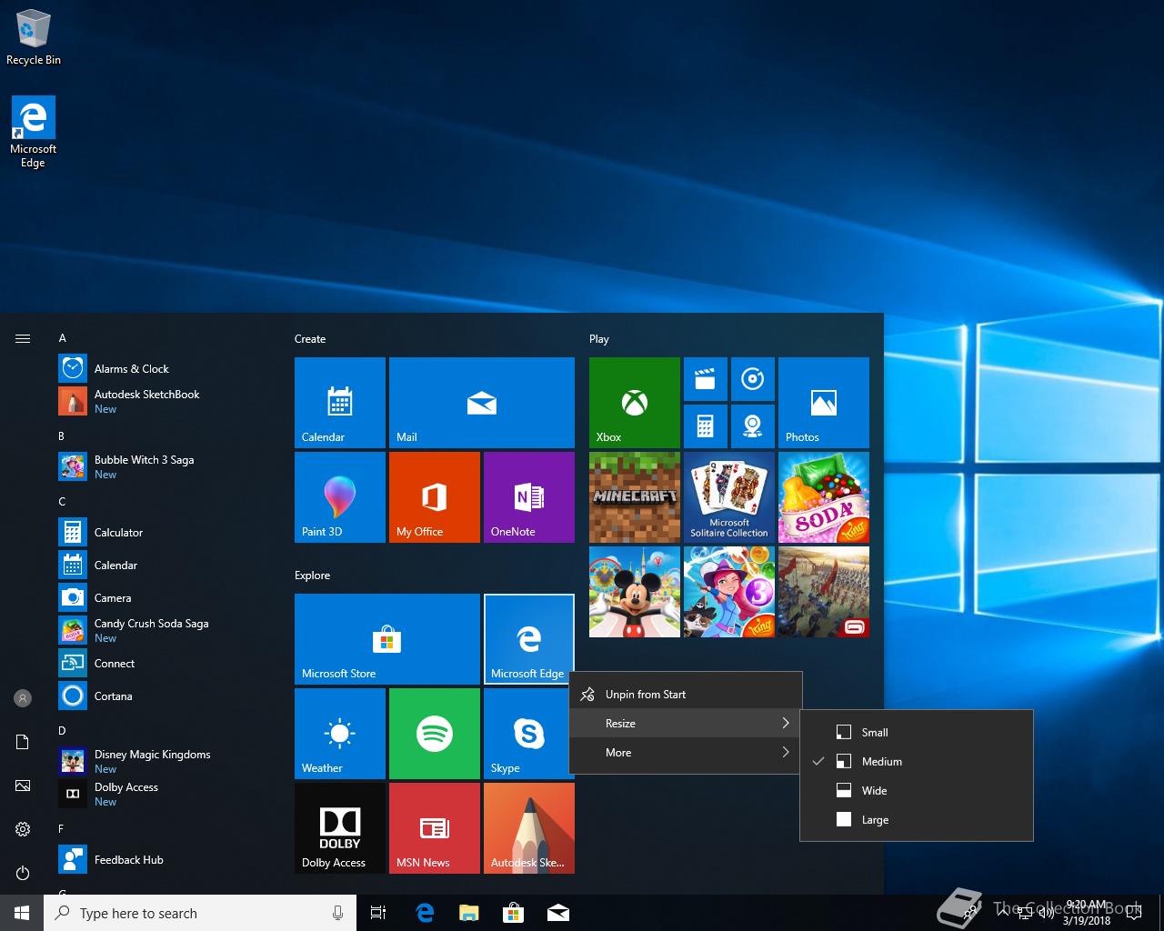This screenshot has height=931, width=1164.
Task: Click the letter D section header
Action: point(63,731)
